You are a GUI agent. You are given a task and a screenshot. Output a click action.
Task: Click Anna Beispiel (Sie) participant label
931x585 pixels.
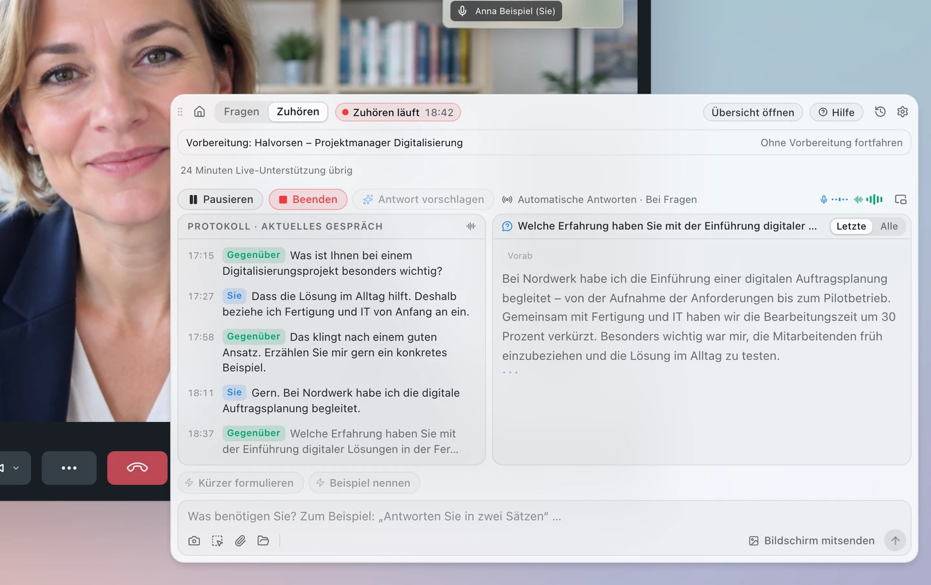(506, 11)
